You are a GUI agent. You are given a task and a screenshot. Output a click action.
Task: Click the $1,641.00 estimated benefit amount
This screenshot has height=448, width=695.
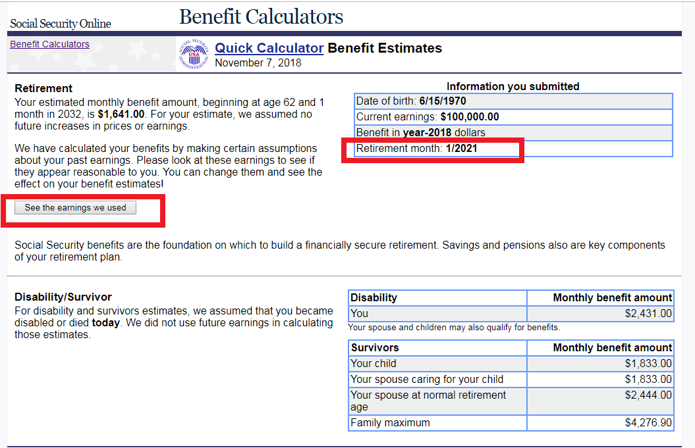pyautogui.click(x=121, y=114)
